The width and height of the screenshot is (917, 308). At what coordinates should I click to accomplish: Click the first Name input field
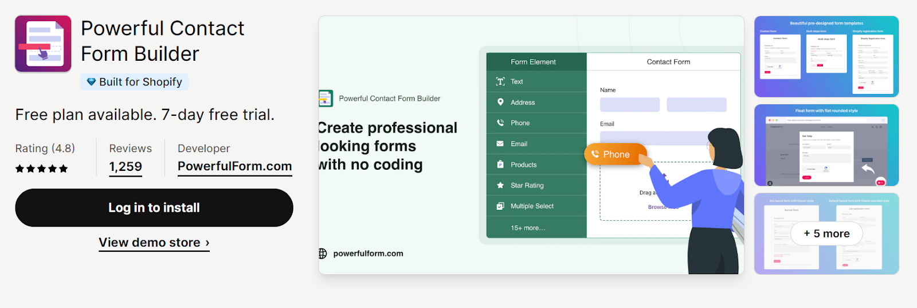tap(630, 104)
